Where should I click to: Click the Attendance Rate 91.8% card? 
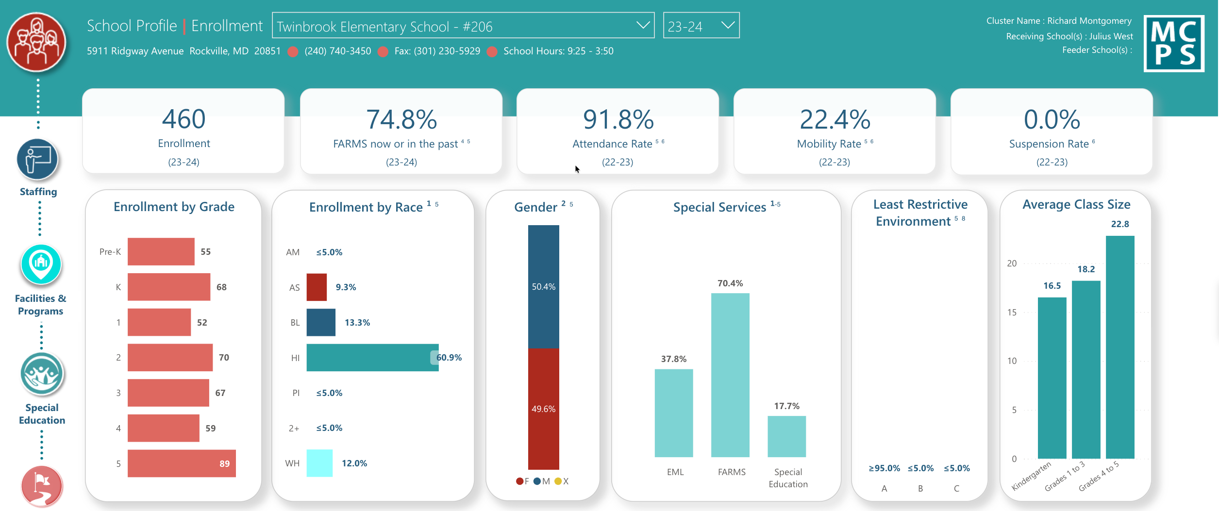(x=618, y=131)
